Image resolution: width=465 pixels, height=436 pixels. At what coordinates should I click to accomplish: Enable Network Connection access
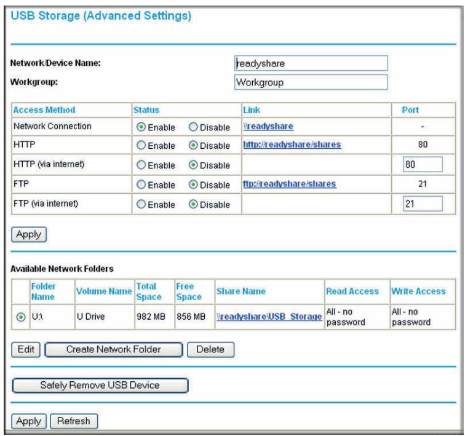point(141,127)
